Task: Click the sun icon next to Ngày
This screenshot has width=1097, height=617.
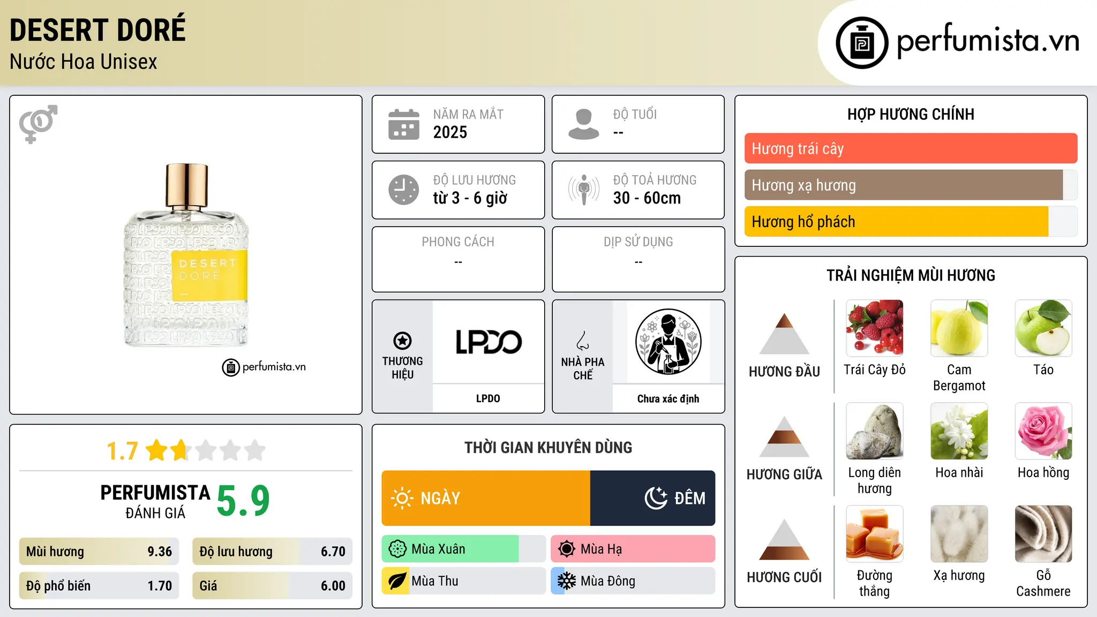Action: (x=402, y=498)
